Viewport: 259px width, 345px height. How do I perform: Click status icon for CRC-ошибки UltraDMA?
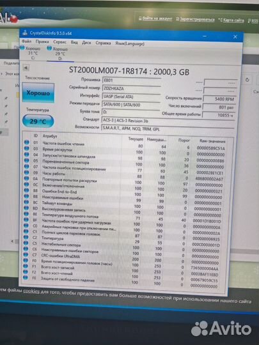(26, 254)
